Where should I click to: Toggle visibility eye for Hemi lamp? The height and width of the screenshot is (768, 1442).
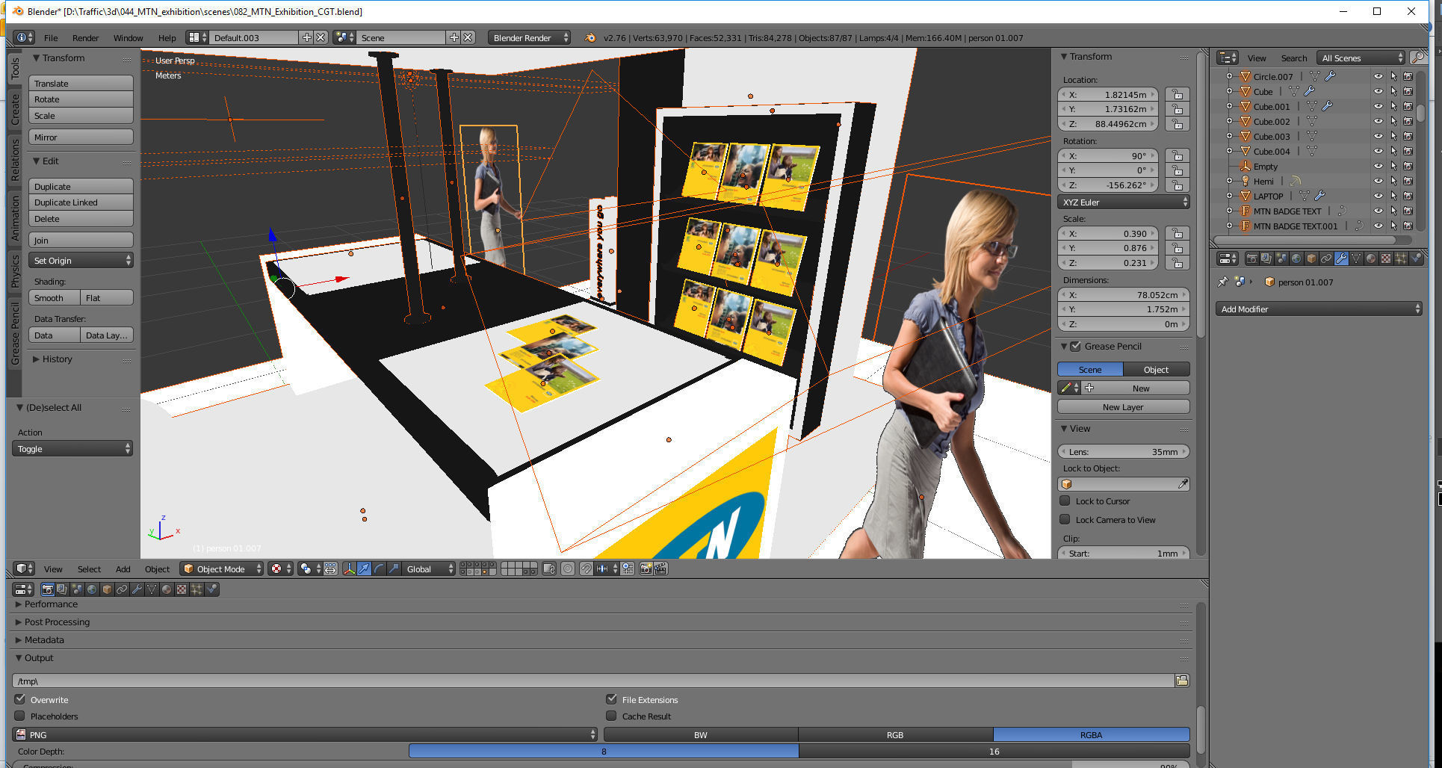(1378, 181)
